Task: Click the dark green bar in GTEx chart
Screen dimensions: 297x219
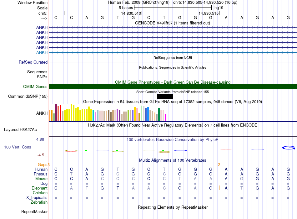Action: 159,114
